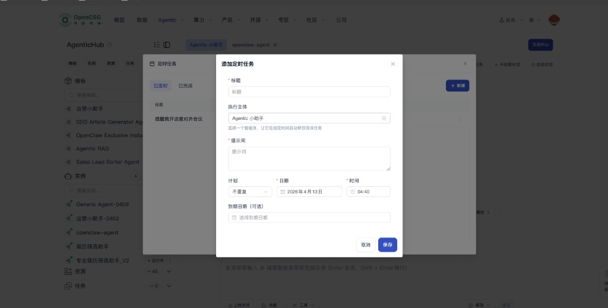
Task: Collapse the 资源 section chevron
Action: point(169,272)
